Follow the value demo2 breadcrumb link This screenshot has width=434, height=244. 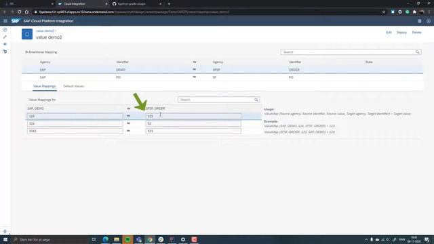tap(45, 30)
